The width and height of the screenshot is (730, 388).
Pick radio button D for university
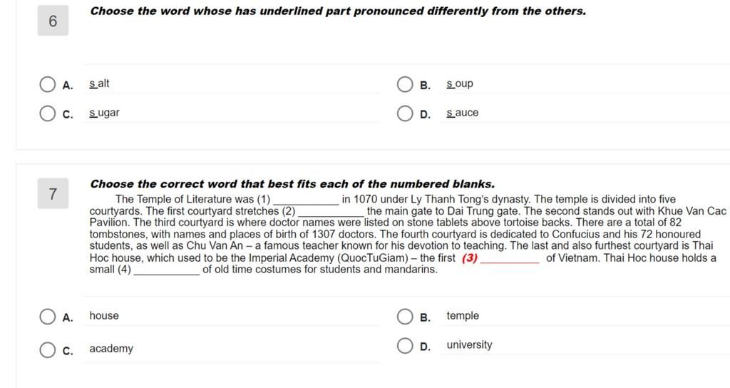(405, 346)
